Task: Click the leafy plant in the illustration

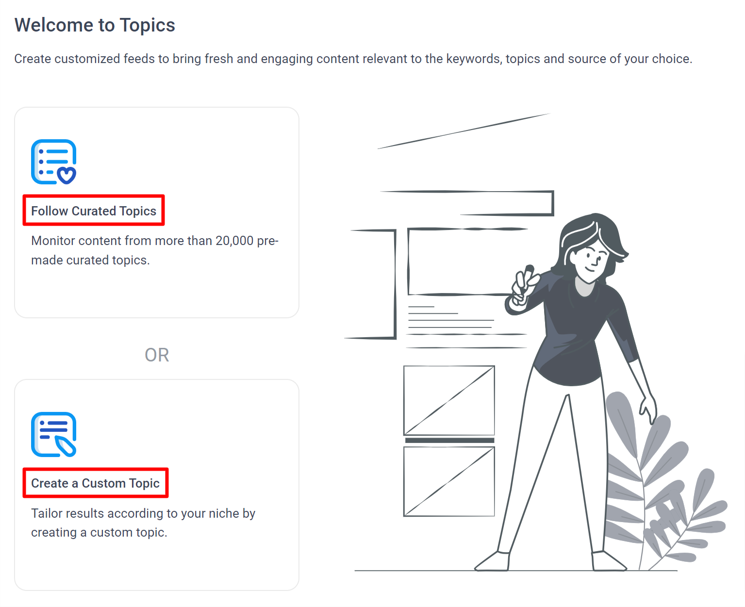Action: pos(666,480)
